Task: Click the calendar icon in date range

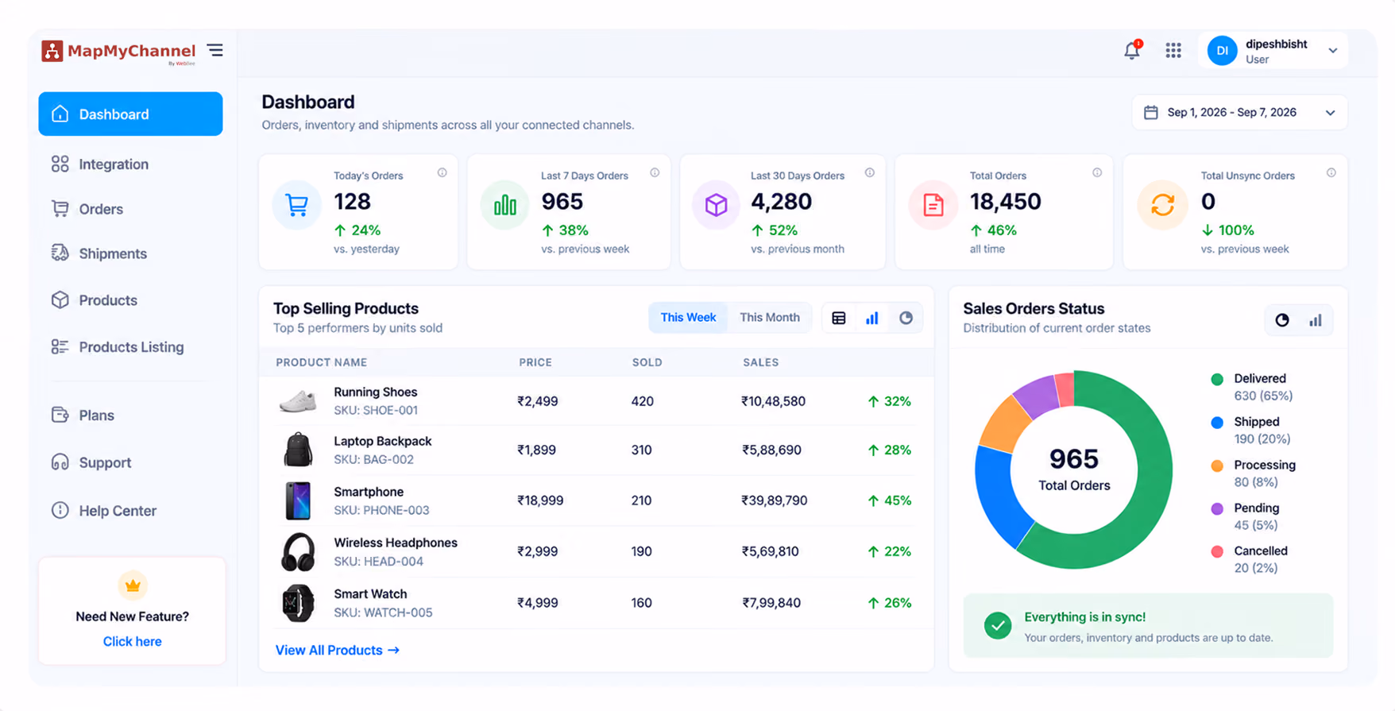Action: pyautogui.click(x=1150, y=112)
